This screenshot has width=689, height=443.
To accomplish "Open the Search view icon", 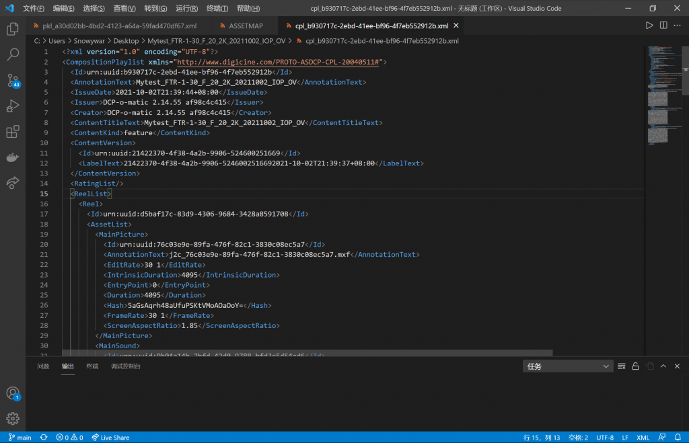I will pos(12,54).
